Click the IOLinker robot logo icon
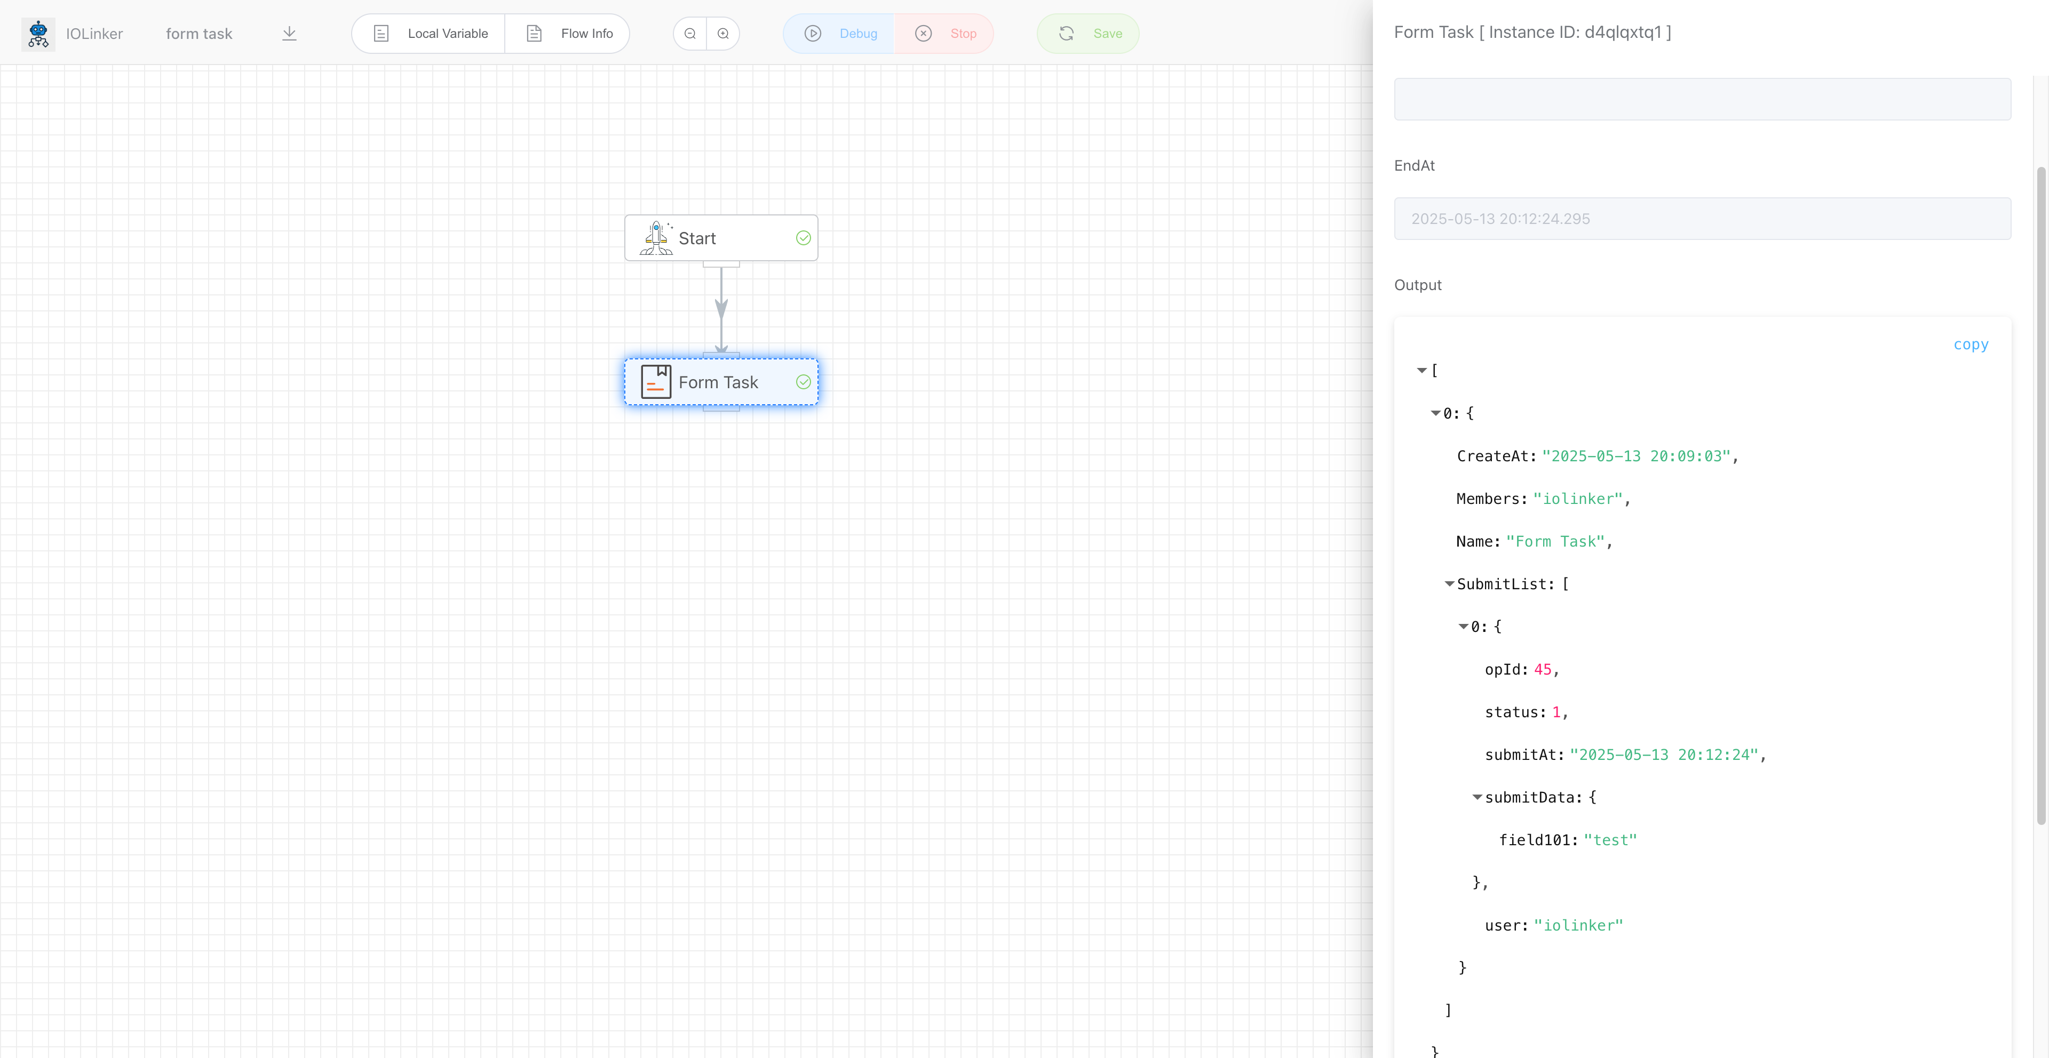The height and width of the screenshot is (1058, 2049). pos(38,34)
